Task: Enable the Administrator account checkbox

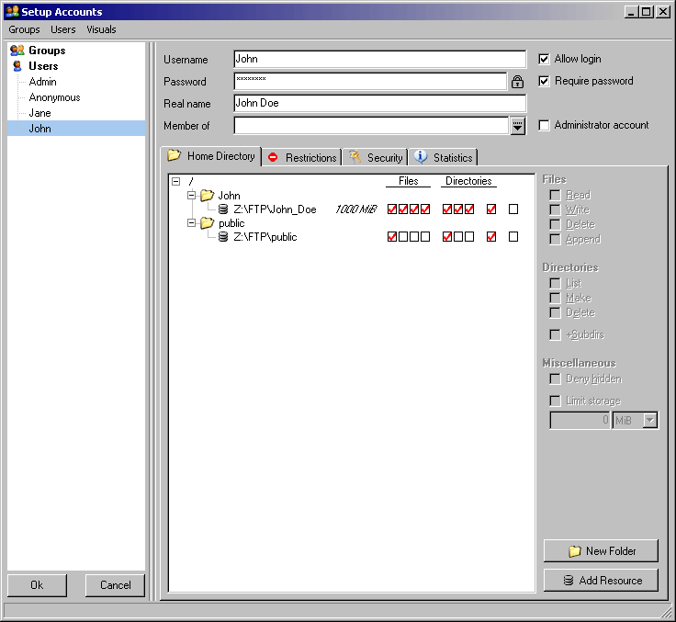Action: 544,125
